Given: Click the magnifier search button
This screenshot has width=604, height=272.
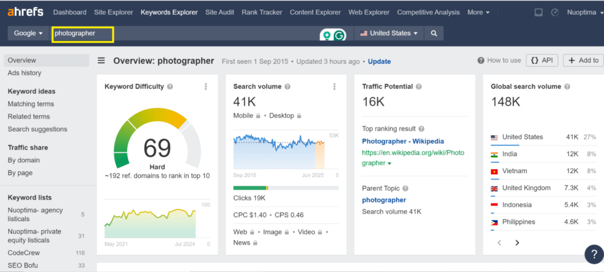Looking at the screenshot, I should [x=434, y=33].
